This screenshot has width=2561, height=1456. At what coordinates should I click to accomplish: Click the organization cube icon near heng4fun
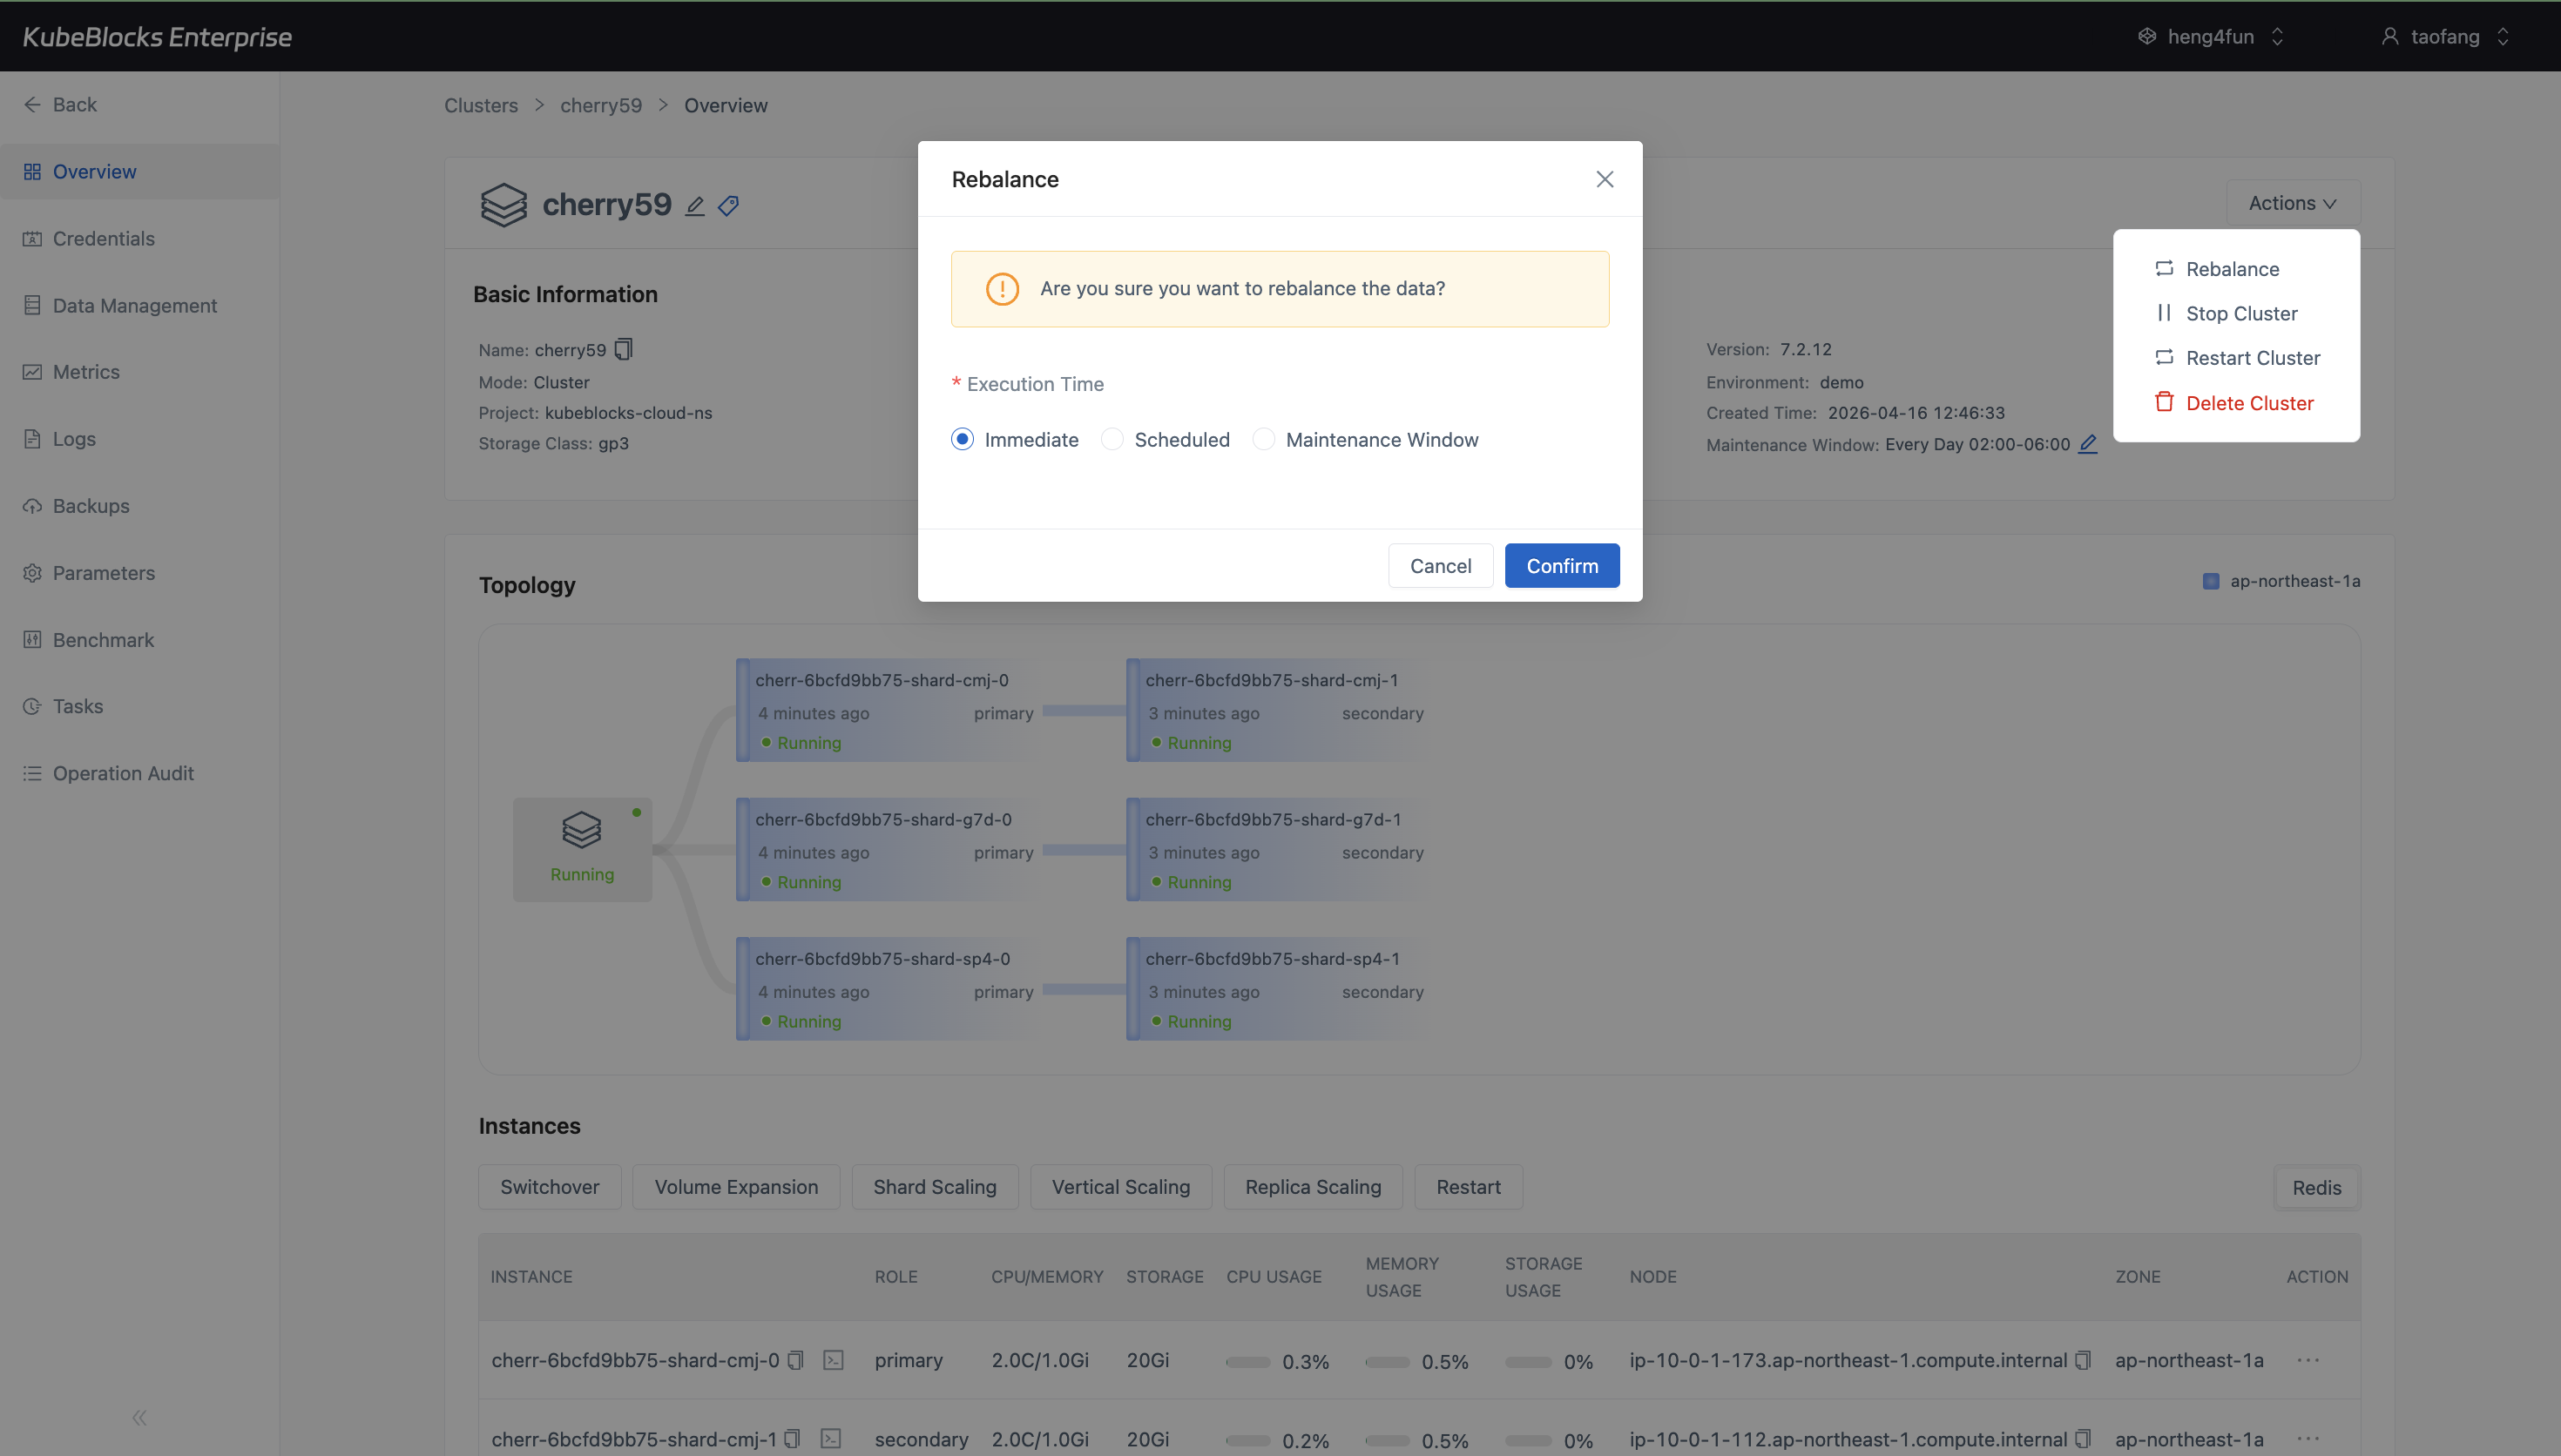(2146, 37)
